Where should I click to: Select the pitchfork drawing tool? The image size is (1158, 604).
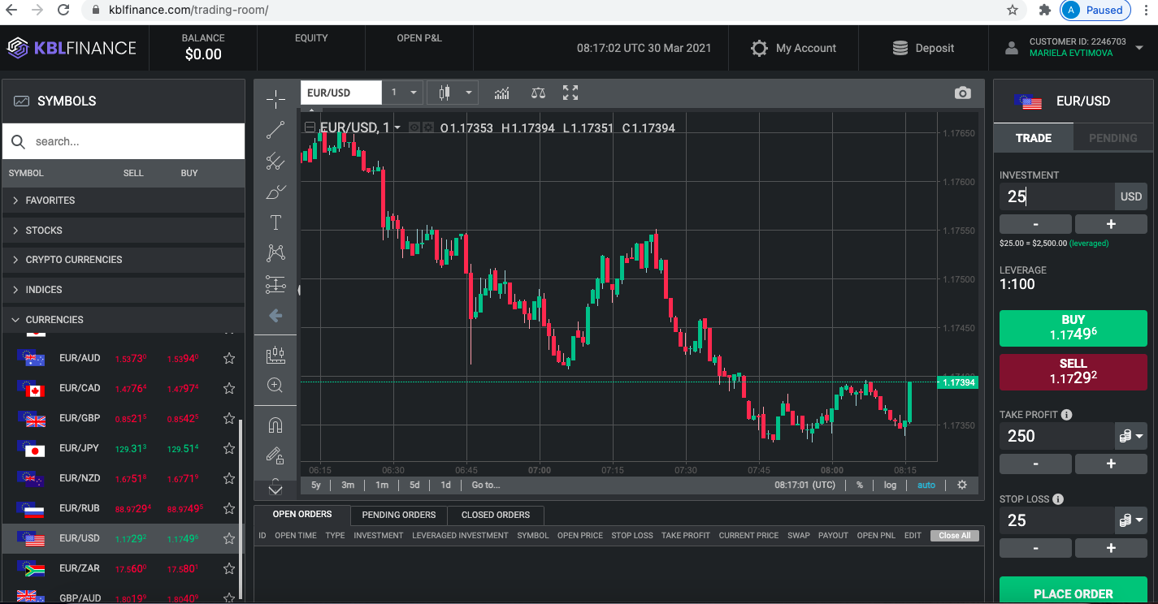(275, 161)
